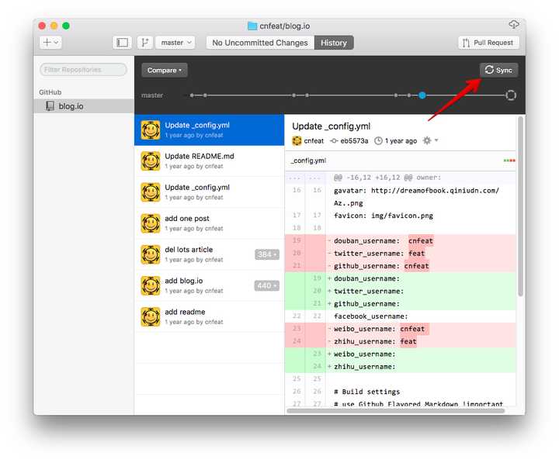Click the Pull Request button
The height and width of the screenshot is (463, 559).
488,43
